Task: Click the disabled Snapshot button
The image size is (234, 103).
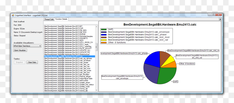Action: point(19,62)
